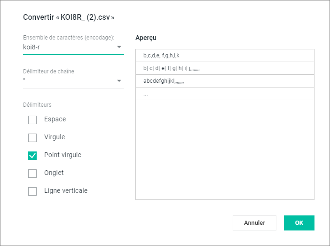The height and width of the screenshot is (246, 330).
Task: Click the Ensemble de caractères label
Action: coord(69,38)
